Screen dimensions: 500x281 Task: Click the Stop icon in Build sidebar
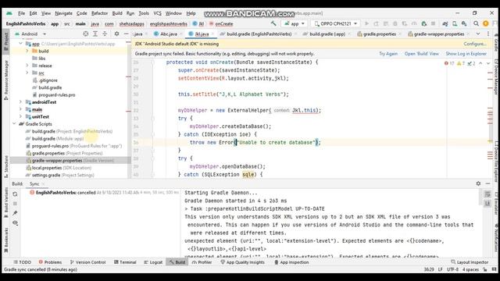(15, 204)
